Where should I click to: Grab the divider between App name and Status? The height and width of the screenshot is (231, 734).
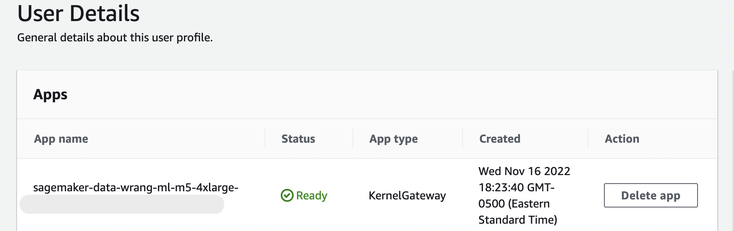(265, 139)
